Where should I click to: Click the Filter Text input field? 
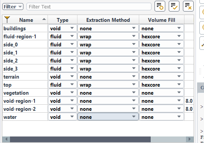tap(89, 7)
